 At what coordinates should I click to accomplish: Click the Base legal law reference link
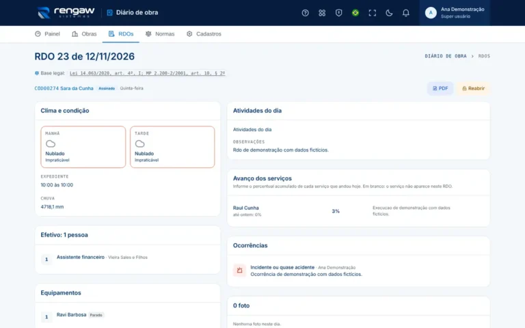(x=148, y=73)
